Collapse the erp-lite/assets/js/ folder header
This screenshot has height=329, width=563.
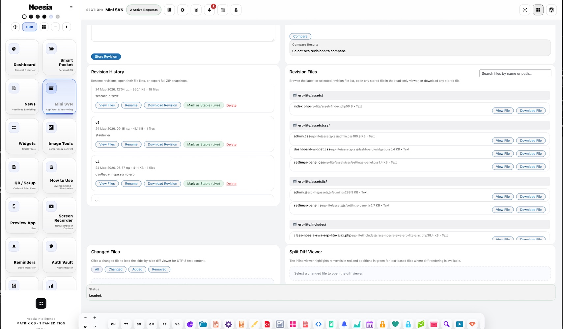click(x=420, y=182)
